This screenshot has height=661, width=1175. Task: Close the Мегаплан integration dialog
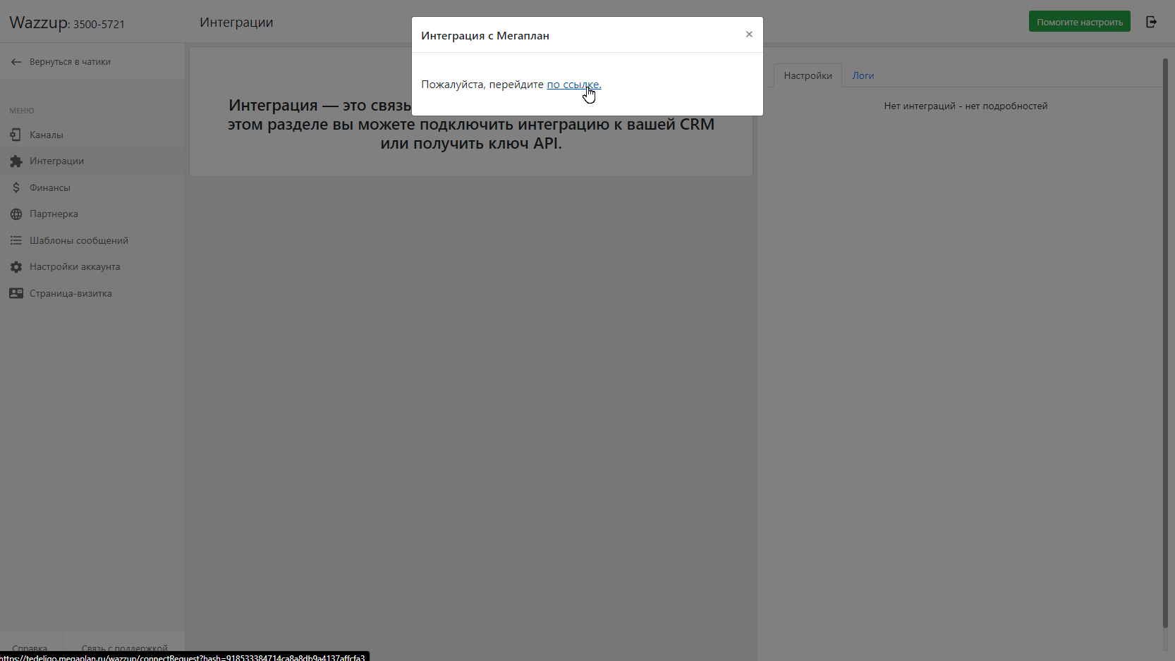749,35
